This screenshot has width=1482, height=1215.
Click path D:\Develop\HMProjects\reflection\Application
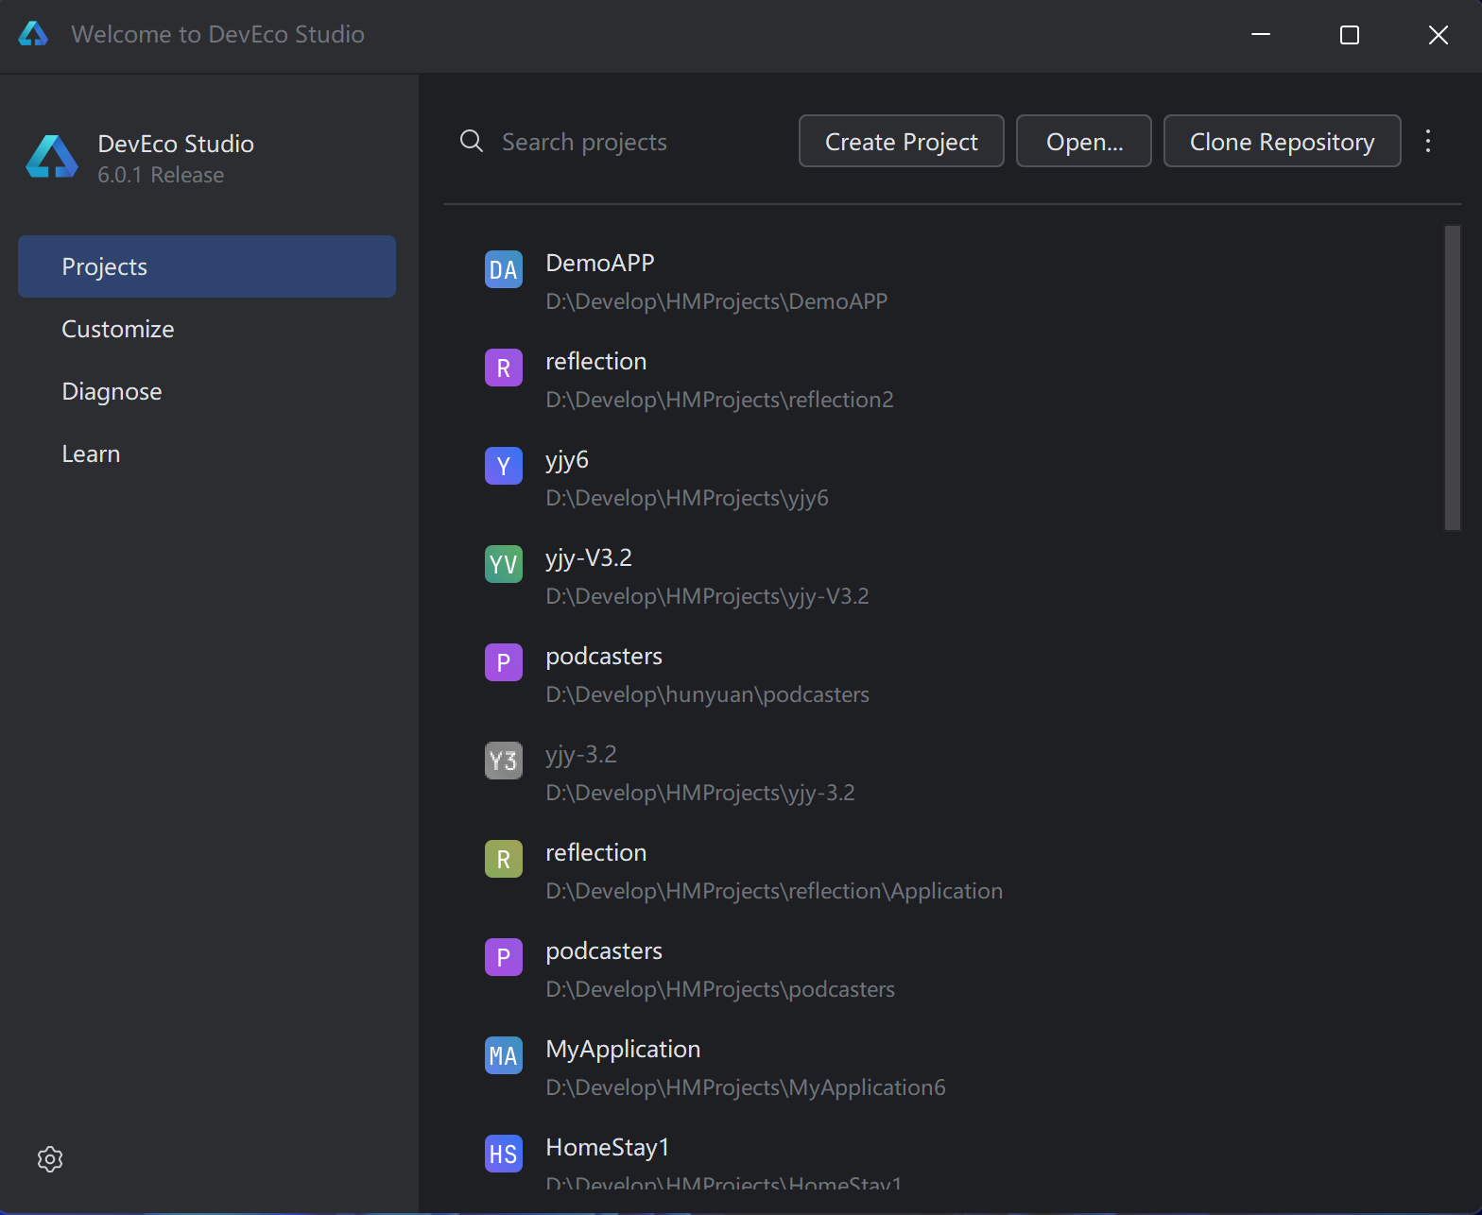[x=774, y=891]
